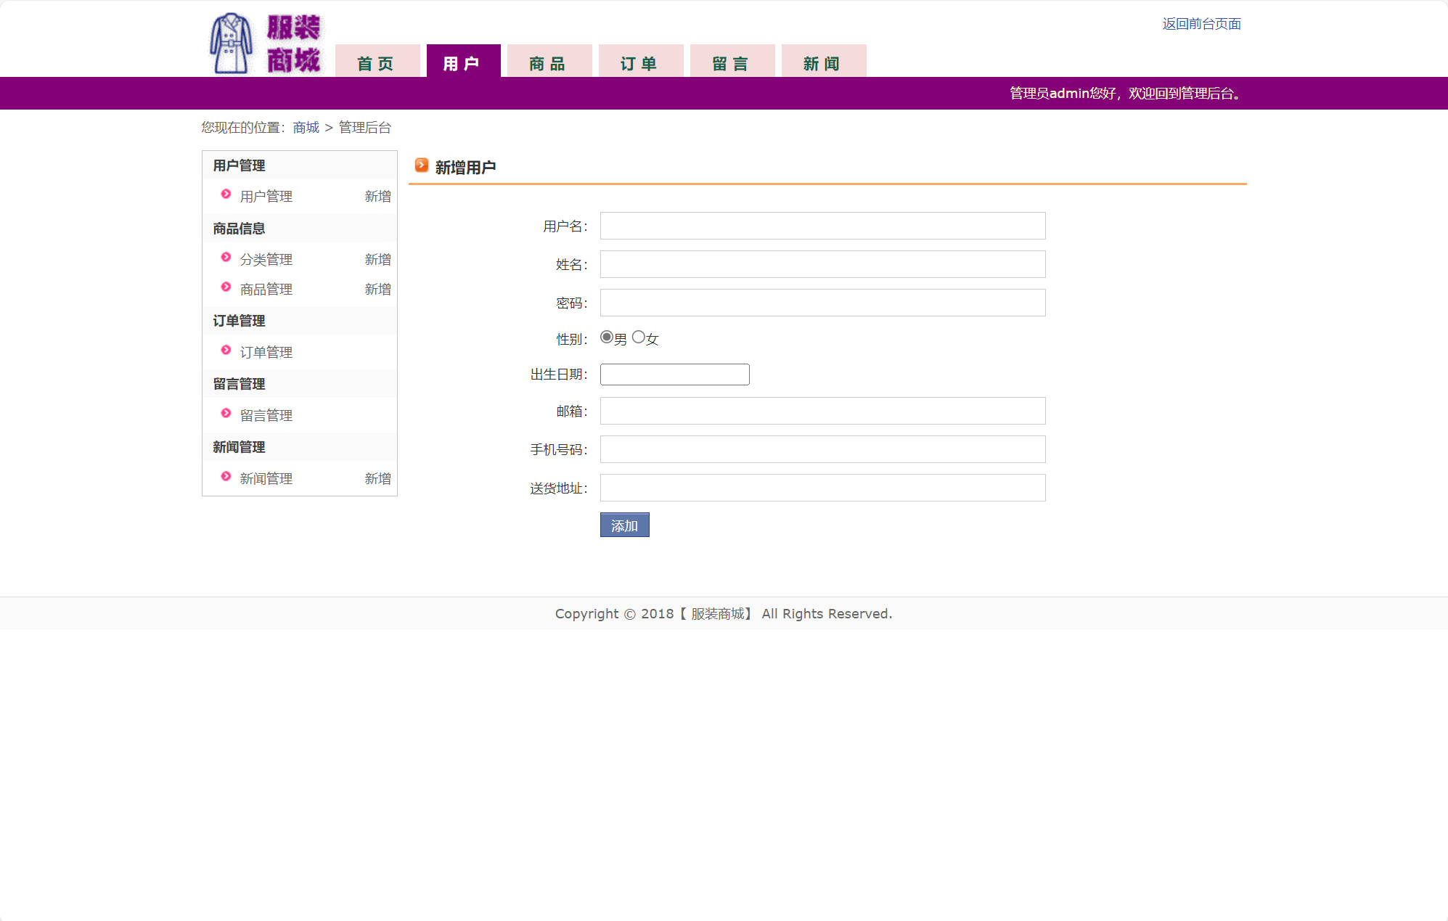Click the clothing store coat logo
The height and width of the screenshot is (921, 1448).
(232, 44)
